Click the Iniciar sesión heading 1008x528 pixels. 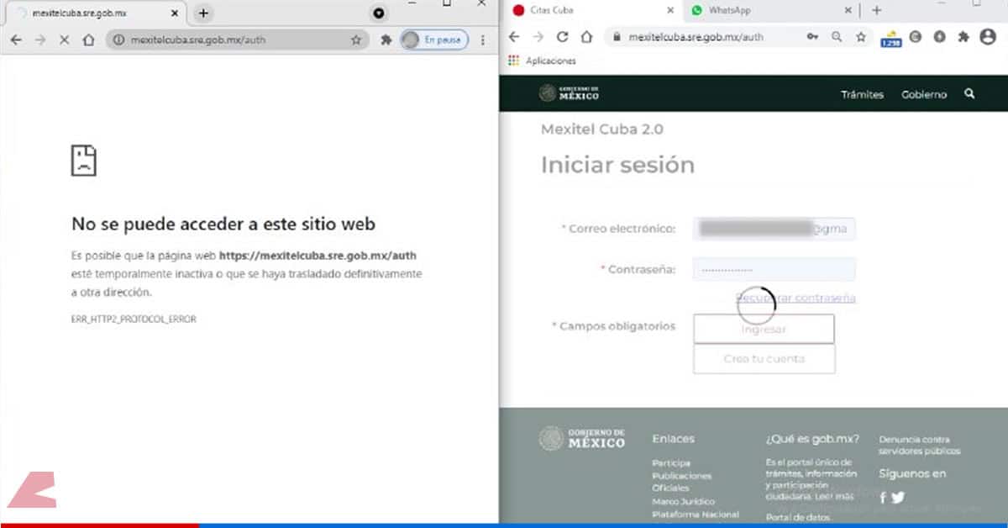coord(617,165)
